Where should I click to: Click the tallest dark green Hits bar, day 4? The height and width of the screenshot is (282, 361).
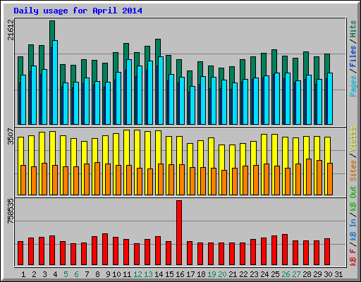pos(52,30)
